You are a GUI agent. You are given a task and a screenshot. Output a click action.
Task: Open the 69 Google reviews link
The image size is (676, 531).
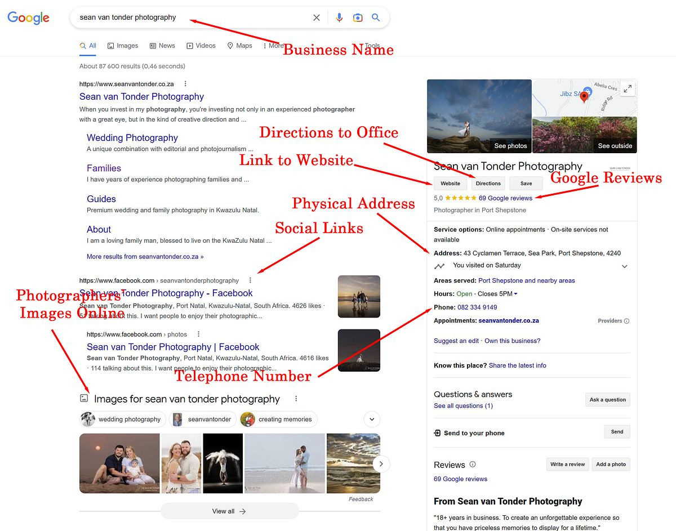(505, 198)
